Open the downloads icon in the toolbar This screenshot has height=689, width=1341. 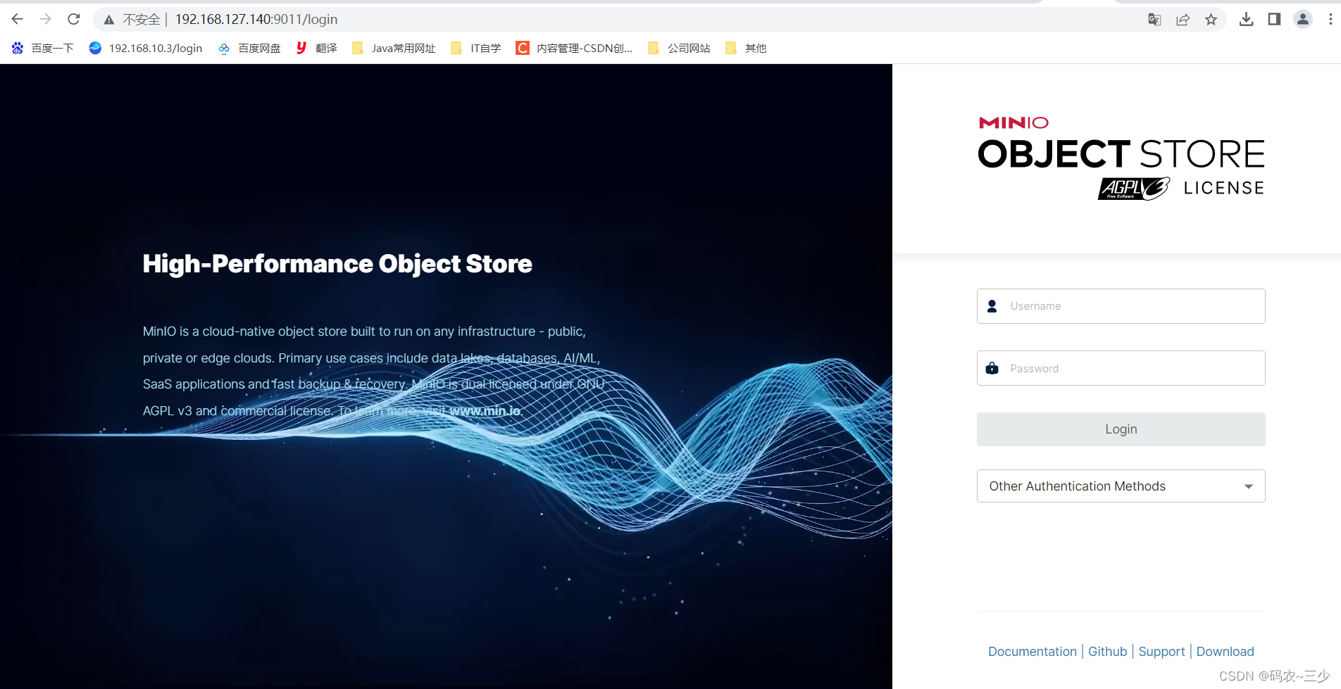click(1246, 20)
